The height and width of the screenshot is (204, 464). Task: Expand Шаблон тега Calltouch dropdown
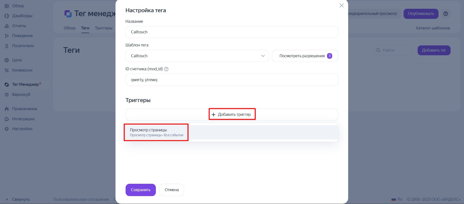pyautogui.click(x=197, y=56)
